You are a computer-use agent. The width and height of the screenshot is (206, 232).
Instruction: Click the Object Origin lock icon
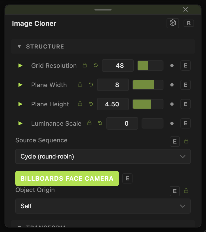point(186,191)
